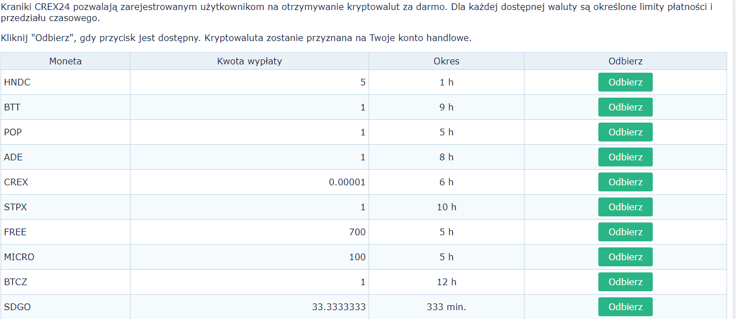Select the CREX coin name
The image size is (736, 319).
pos(16,182)
